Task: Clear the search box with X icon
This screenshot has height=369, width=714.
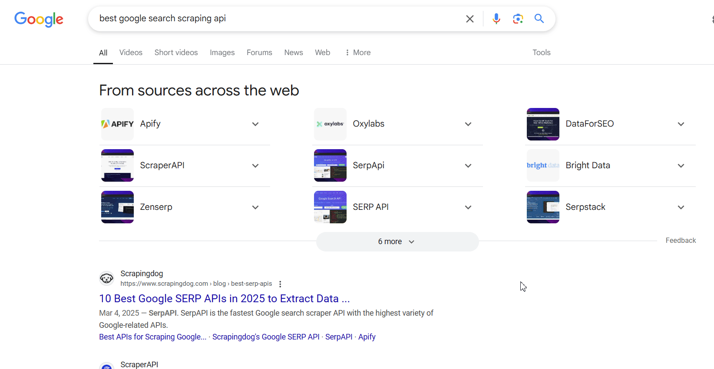Action: (469, 19)
